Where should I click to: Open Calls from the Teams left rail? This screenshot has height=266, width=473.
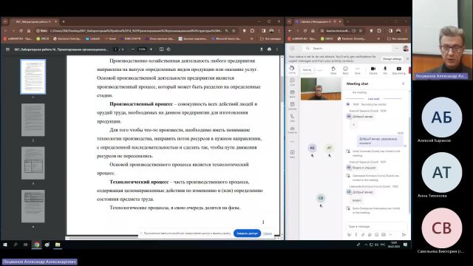[x=293, y=117]
